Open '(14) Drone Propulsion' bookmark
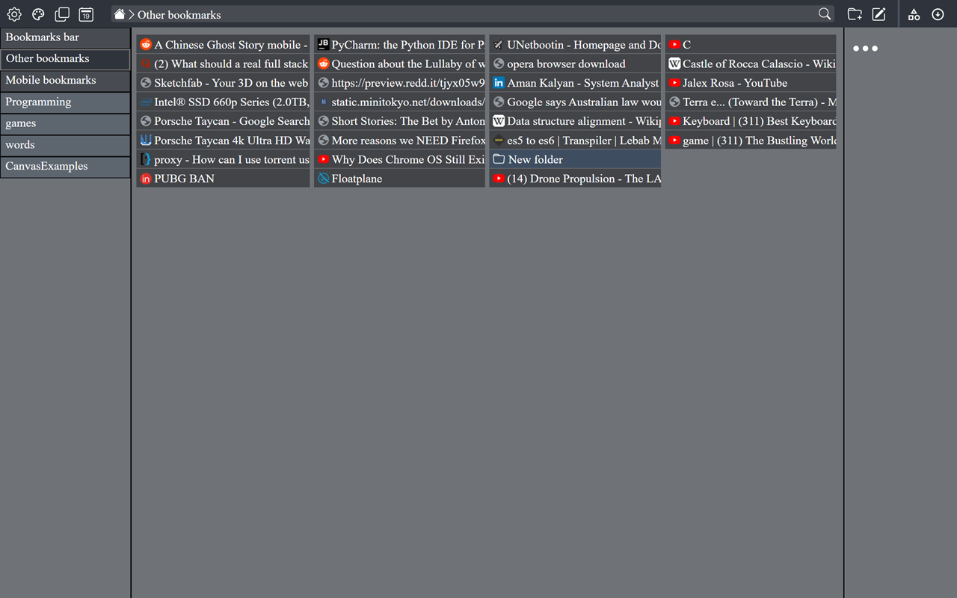The image size is (957, 598). tap(576, 179)
